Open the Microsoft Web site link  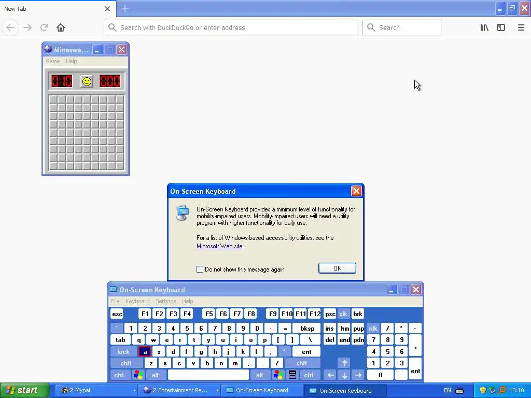pyautogui.click(x=219, y=246)
